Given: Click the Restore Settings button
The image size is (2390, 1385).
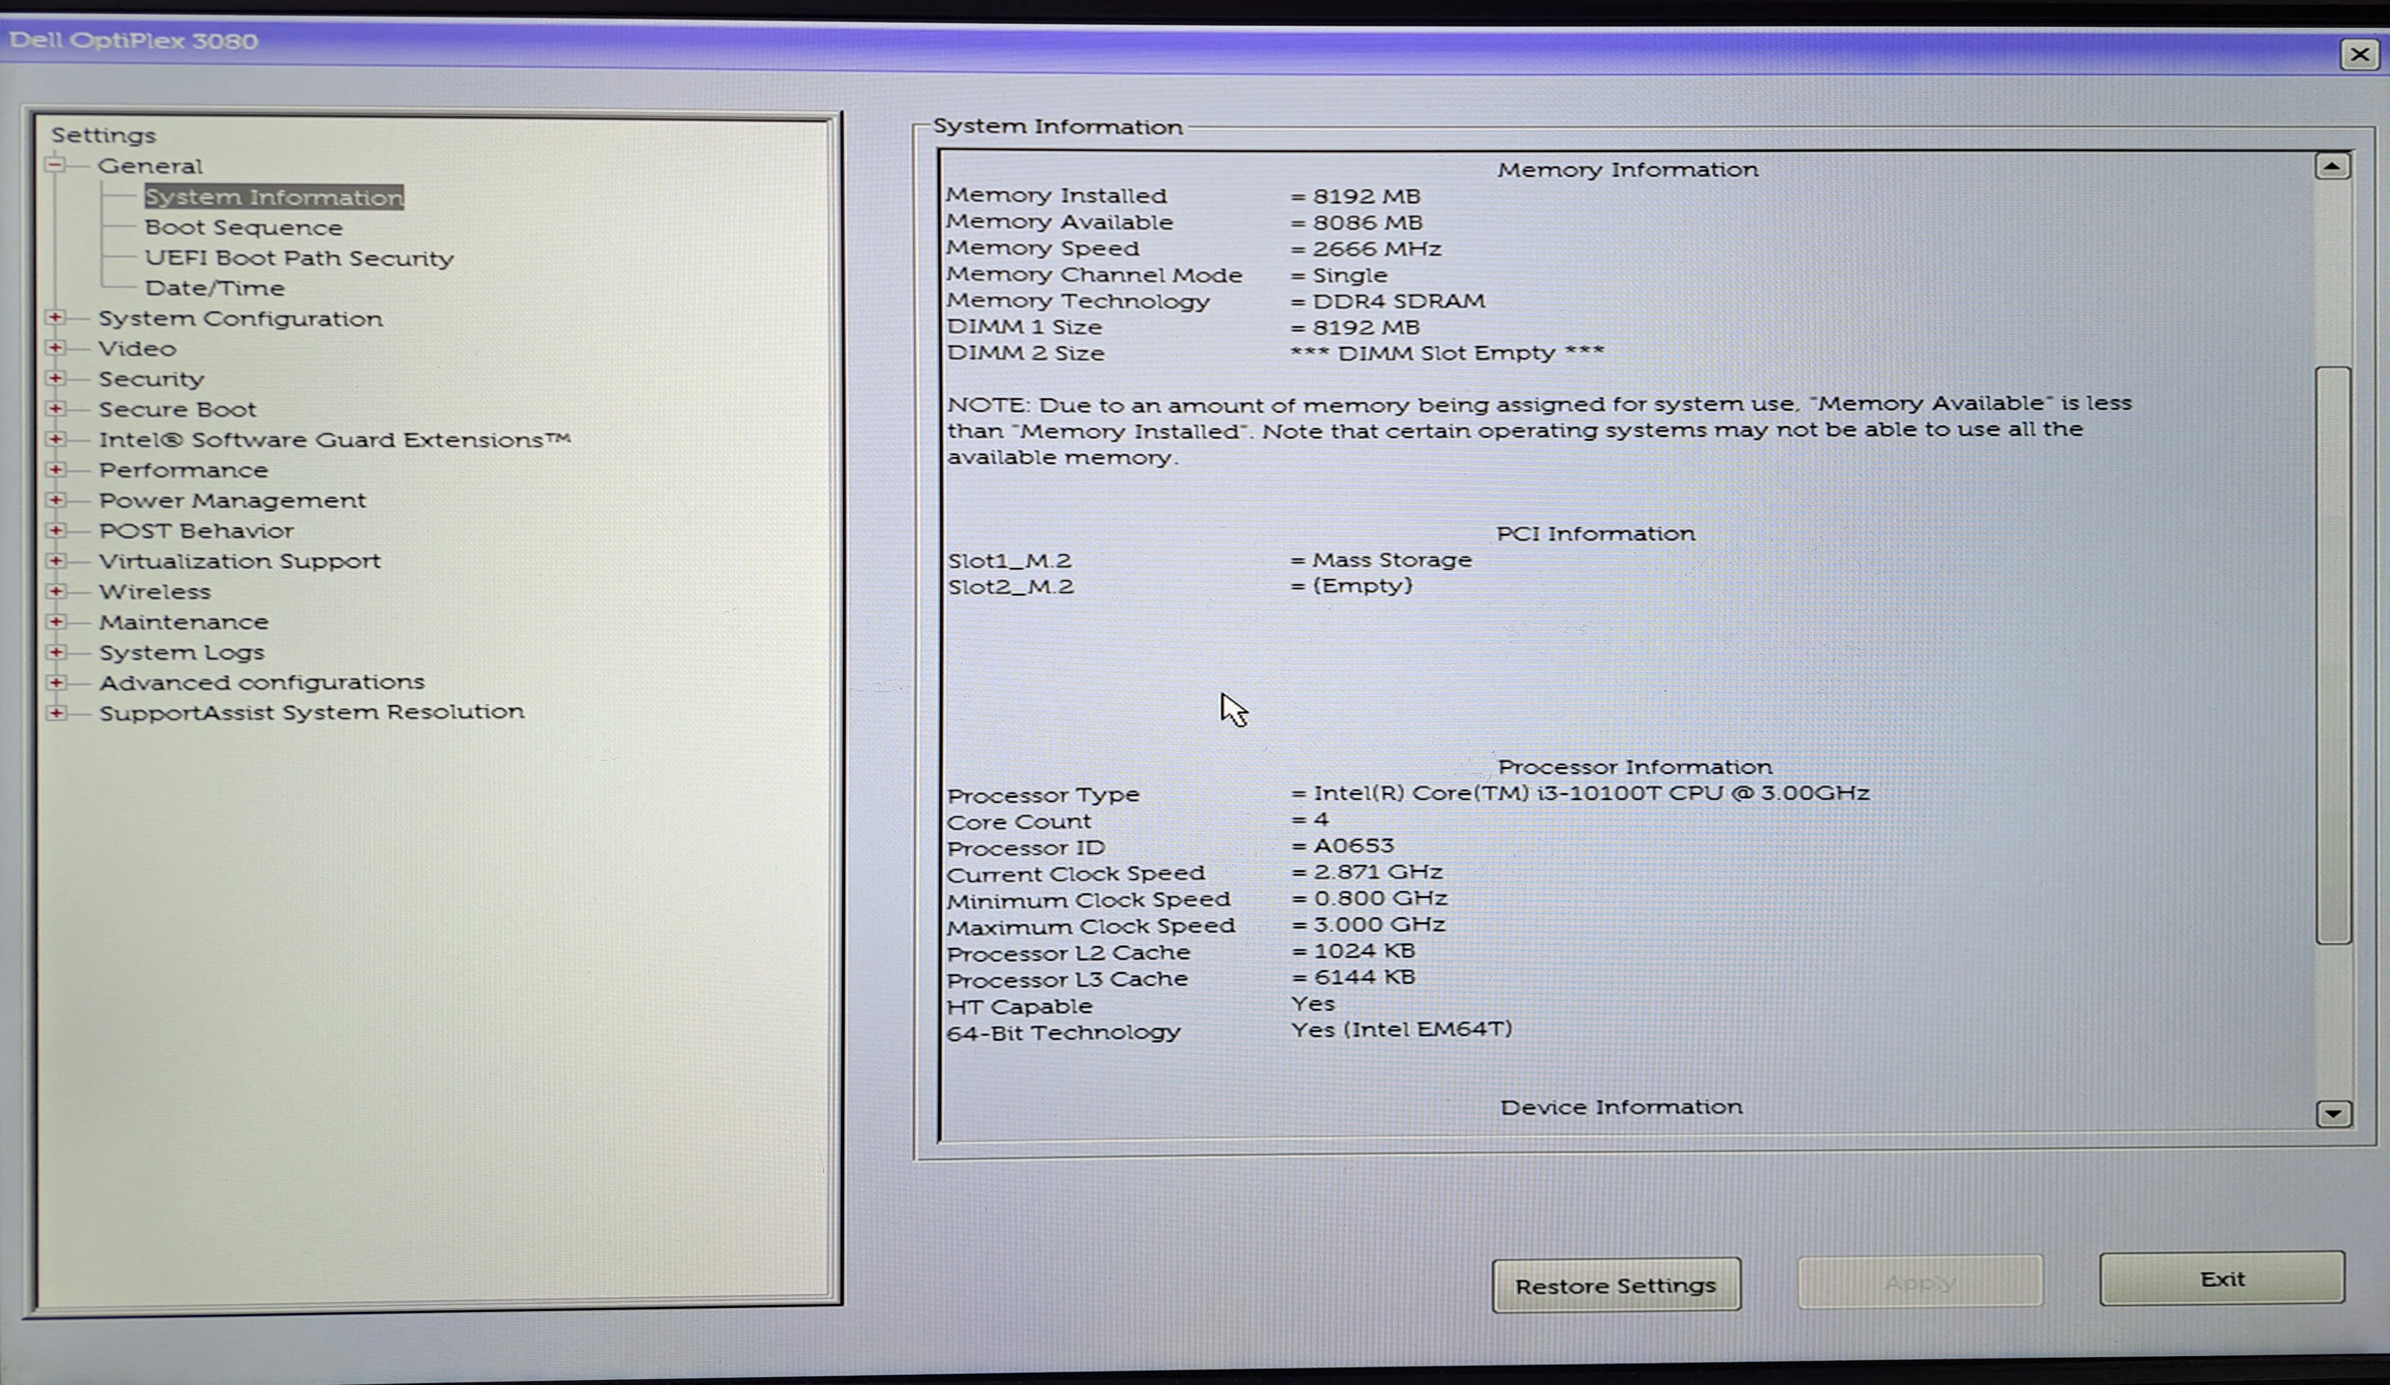Looking at the screenshot, I should point(1616,1285).
